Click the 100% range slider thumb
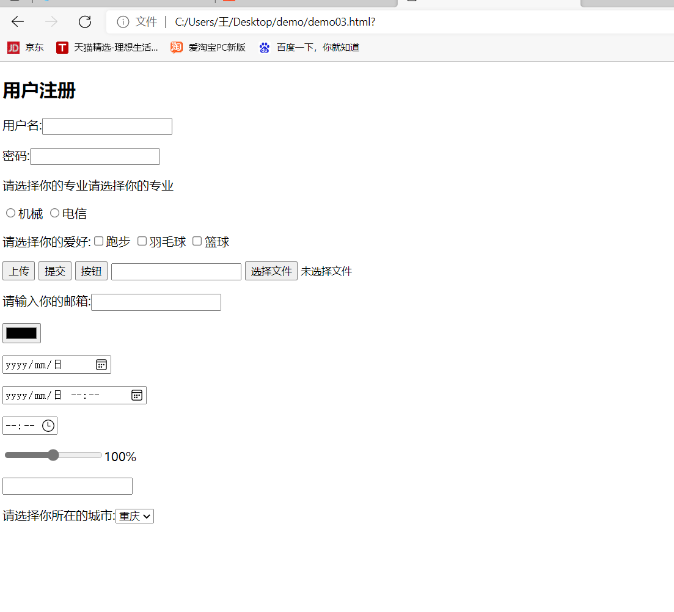Screen dimensions: 674x612 coord(53,455)
